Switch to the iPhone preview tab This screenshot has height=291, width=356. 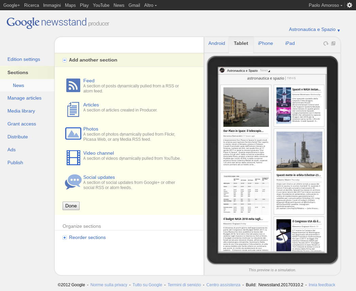266,44
